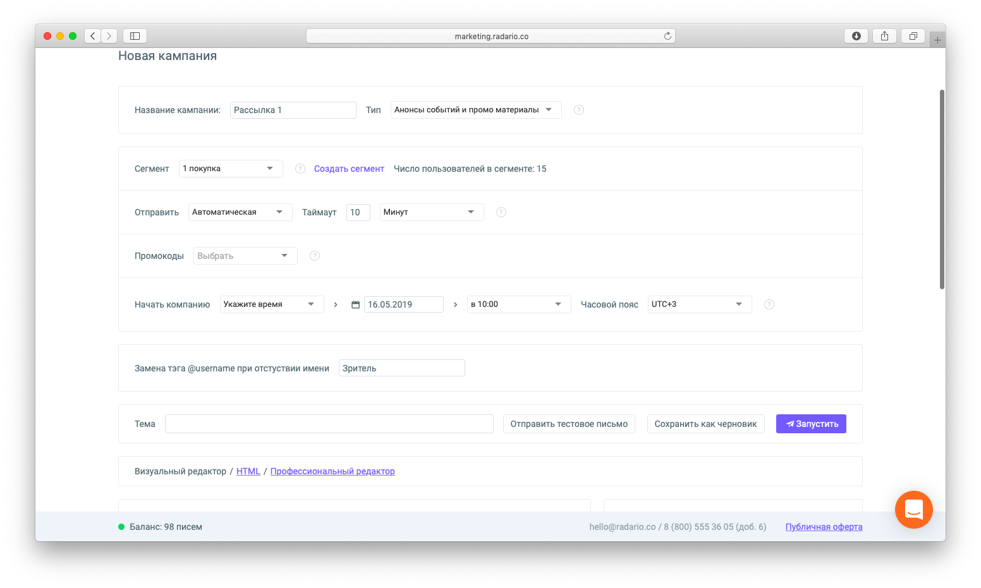Click the campaign name field 'Рассылка 1'
Image resolution: width=981 pixels, height=588 pixels.
click(293, 110)
